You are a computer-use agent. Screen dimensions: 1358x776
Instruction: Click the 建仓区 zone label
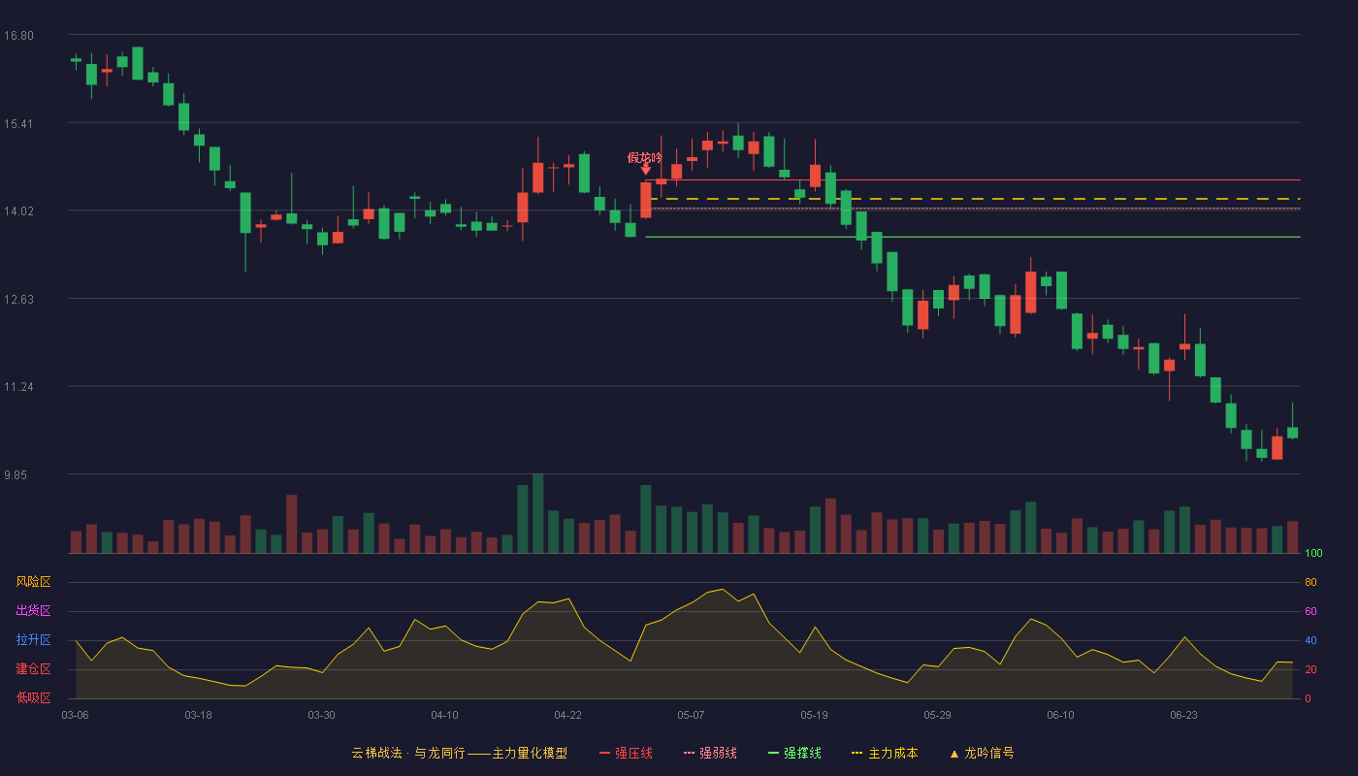pos(33,669)
